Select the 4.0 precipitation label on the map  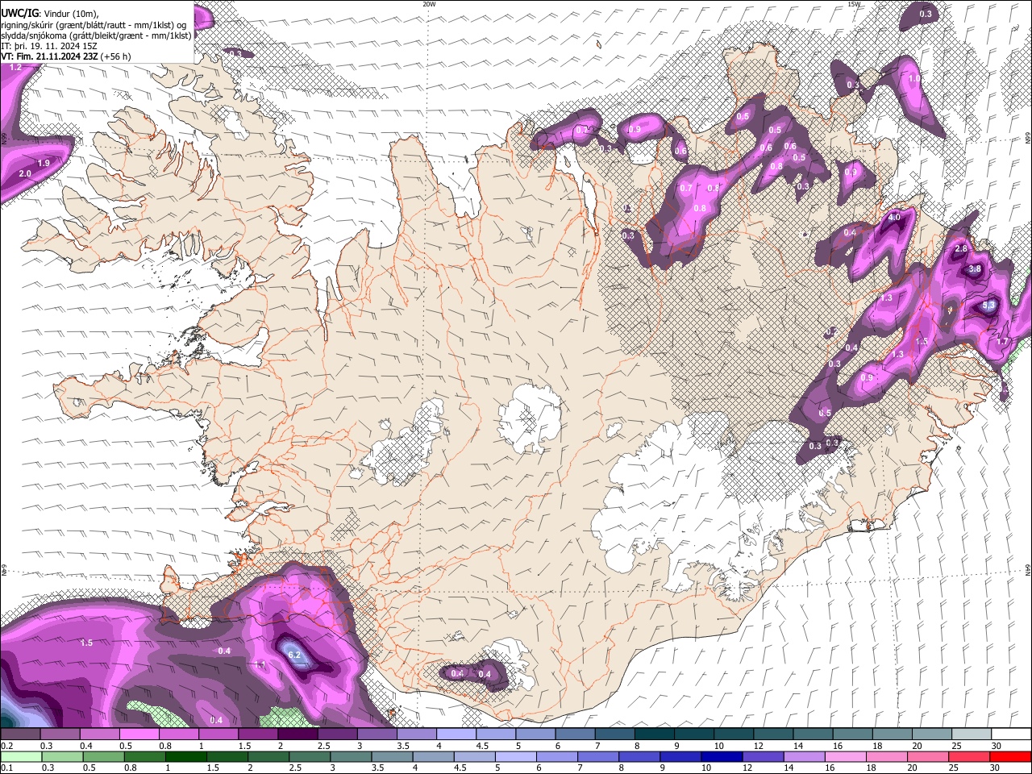894,218
